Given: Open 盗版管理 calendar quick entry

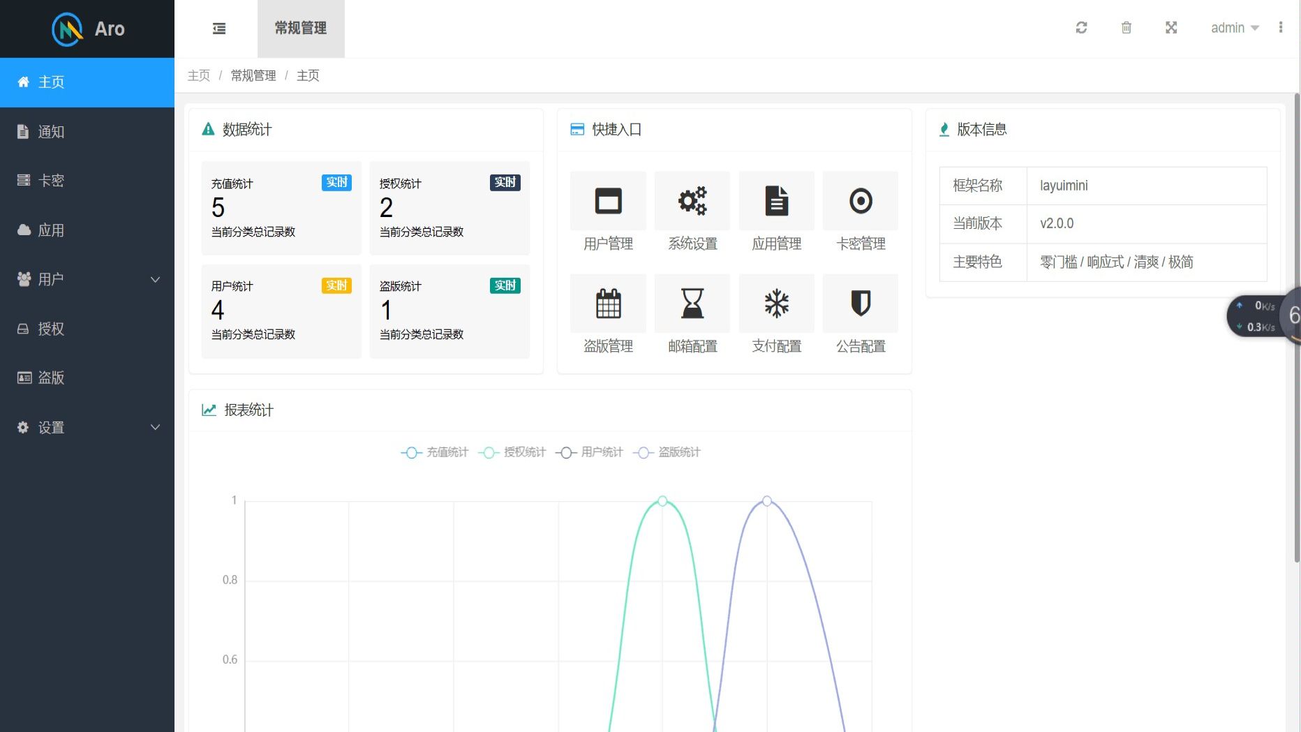Looking at the screenshot, I should point(608,304).
